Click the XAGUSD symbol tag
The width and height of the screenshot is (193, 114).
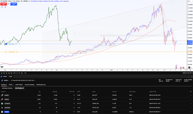click(x=7, y=112)
